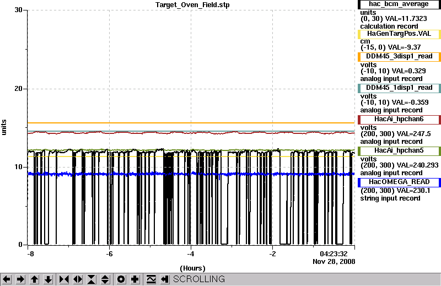Select the DDM45_3disp1_read legend entry
441x286 pixels.
[x=399, y=57]
